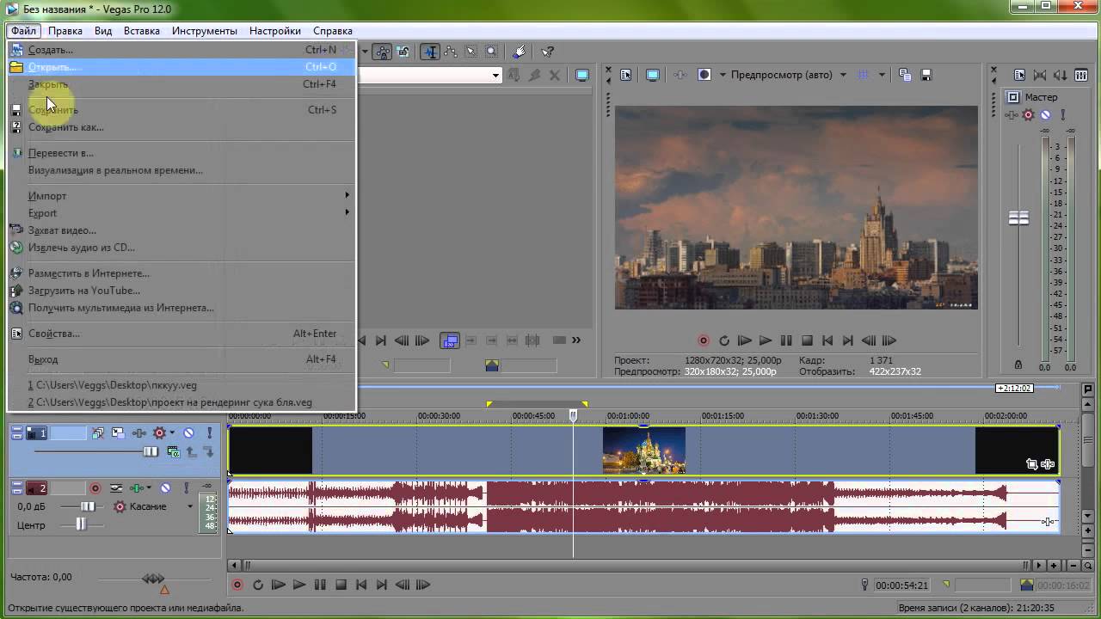Screen dimensions: 1101x619
Task: Click Создать in the File menu
Action: (x=181, y=50)
